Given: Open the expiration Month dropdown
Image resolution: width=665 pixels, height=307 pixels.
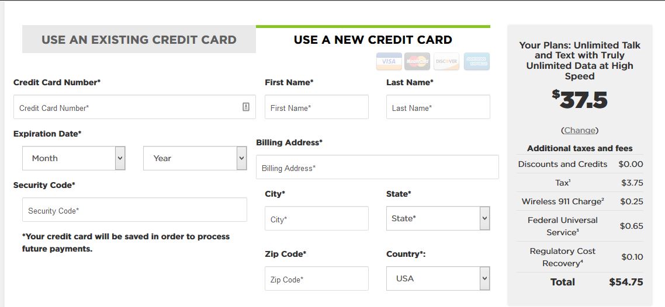Looking at the screenshot, I should click(x=74, y=158).
